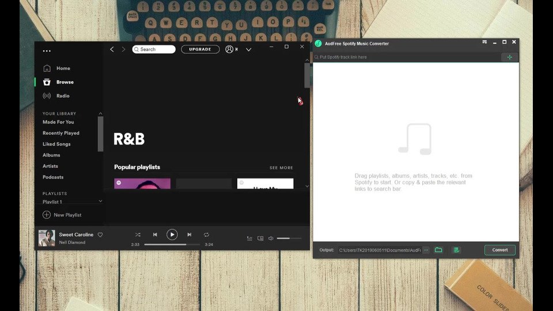
Task: Open Albums in Your Library
Action: [x=51, y=155]
